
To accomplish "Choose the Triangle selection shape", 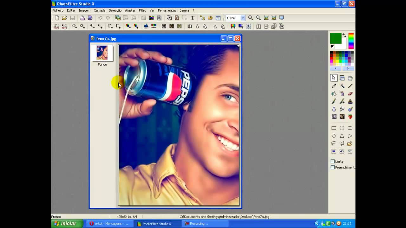I will pyautogui.click(x=342, y=136).
